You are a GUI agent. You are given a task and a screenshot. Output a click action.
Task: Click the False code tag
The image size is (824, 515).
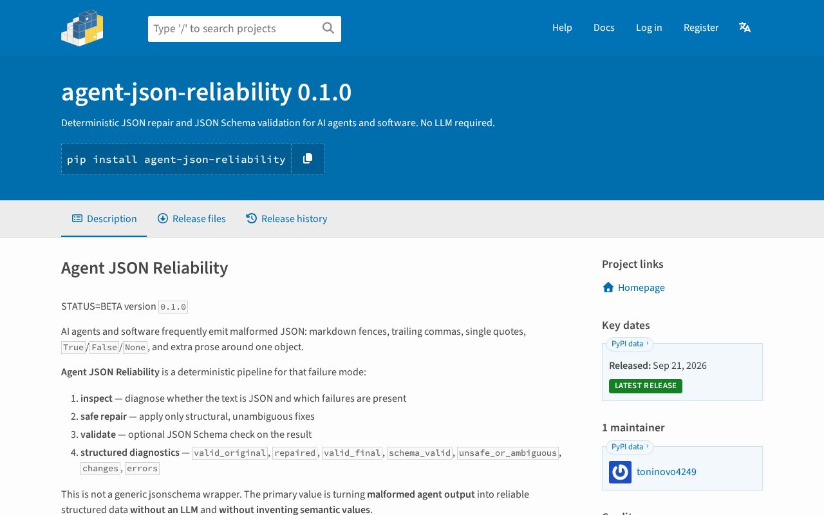click(x=104, y=348)
